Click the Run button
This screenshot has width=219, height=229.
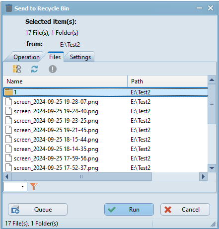(129, 210)
